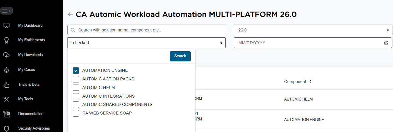This screenshot has height=132, width=393.
Task: Check the AUTOMIC SHARED COMPONENTS checkbox
Action: [76, 105]
